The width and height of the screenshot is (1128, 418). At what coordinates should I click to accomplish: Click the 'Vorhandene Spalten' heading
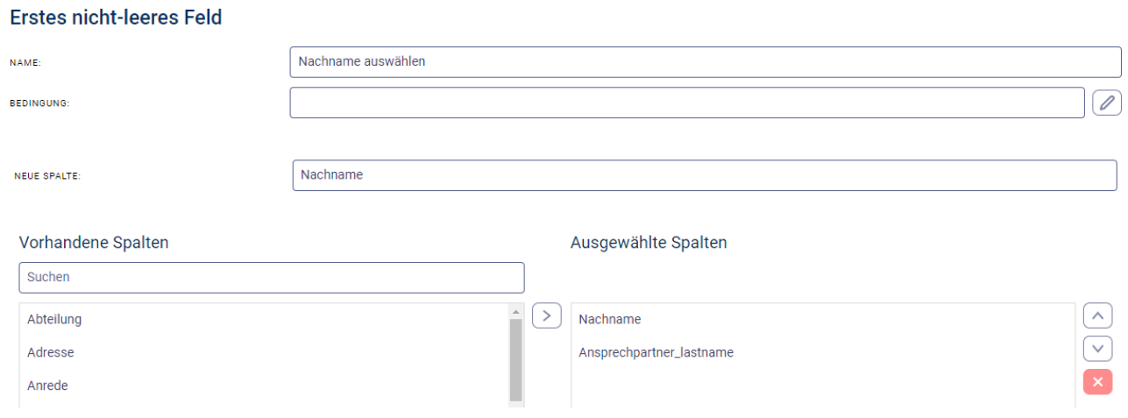[x=94, y=243]
